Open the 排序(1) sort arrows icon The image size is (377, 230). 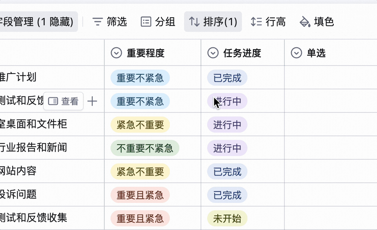194,22
